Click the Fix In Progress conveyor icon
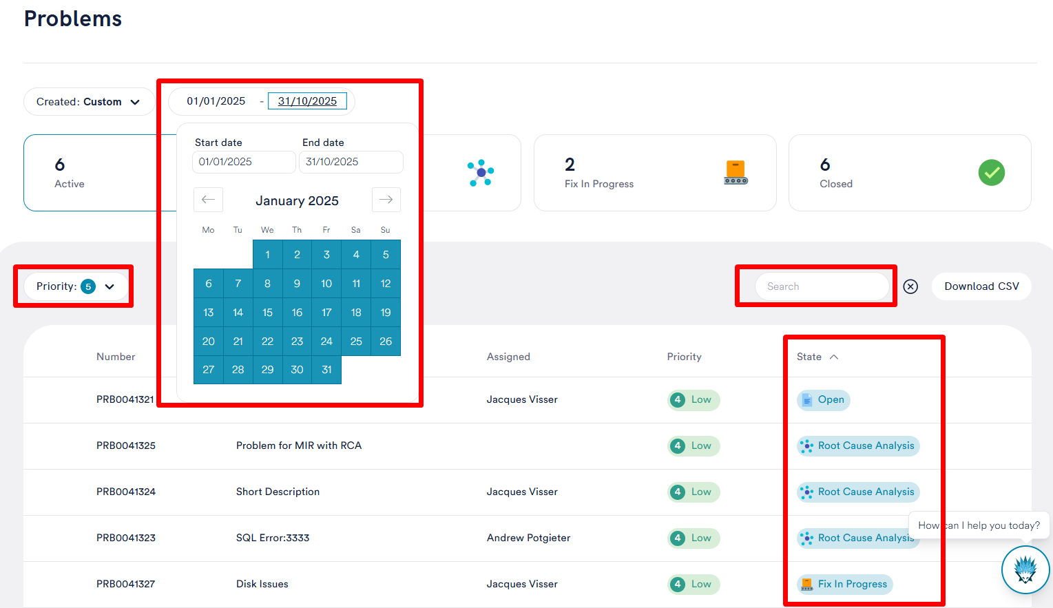 coord(736,172)
